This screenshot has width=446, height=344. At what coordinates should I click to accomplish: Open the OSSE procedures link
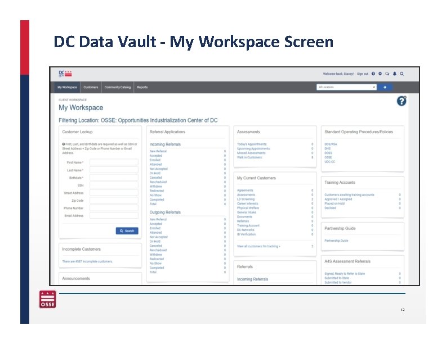(x=328, y=157)
